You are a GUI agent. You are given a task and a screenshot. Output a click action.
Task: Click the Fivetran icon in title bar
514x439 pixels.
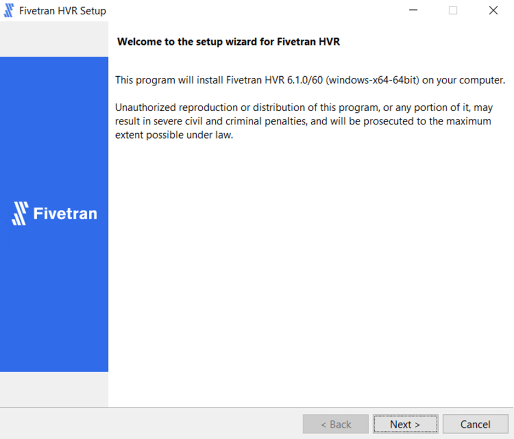click(x=9, y=10)
